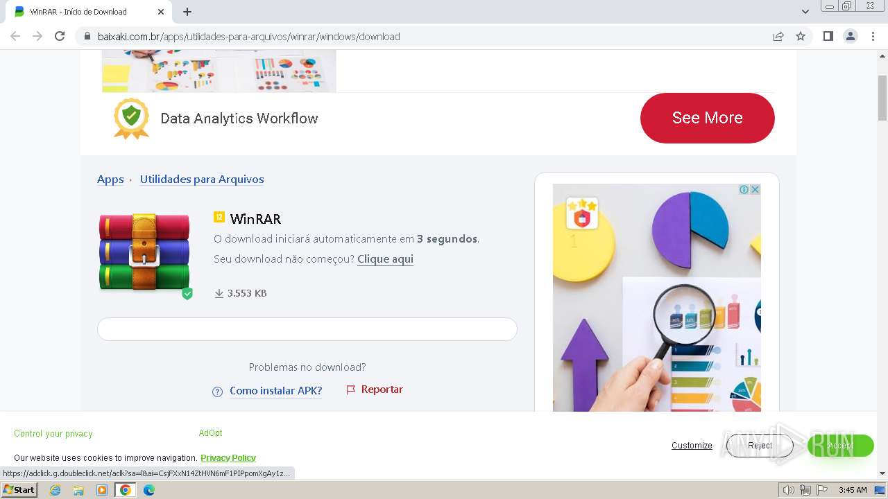Click the WinRAR books logo image
This screenshot has width=888, height=499.
click(x=144, y=252)
